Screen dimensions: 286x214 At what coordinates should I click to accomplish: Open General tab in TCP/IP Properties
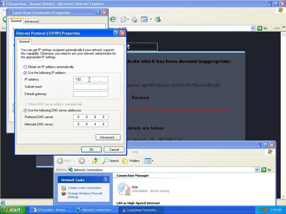(x=24, y=42)
